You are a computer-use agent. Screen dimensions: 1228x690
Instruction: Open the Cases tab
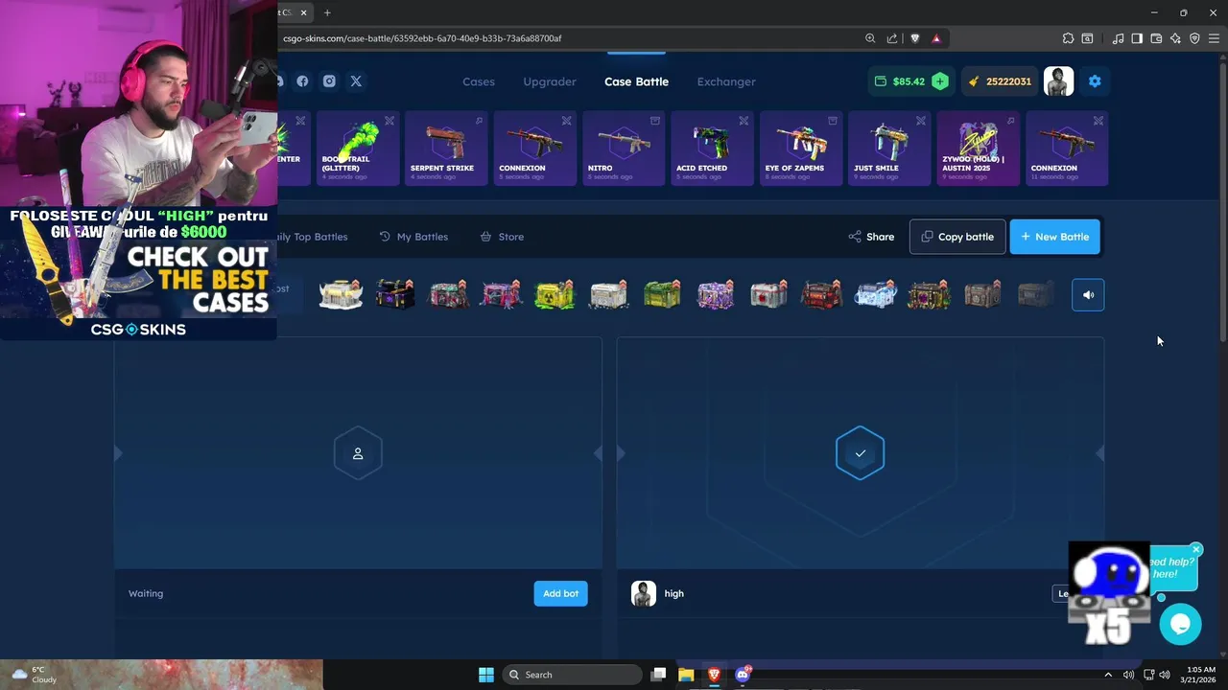tap(479, 81)
